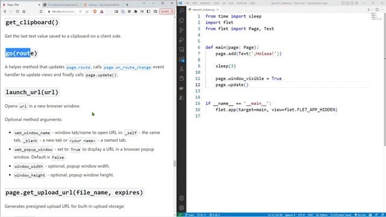Click the get_clipboard() heading
The height and width of the screenshot is (217, 386).
pyautogui.click(x=32, y=22)
